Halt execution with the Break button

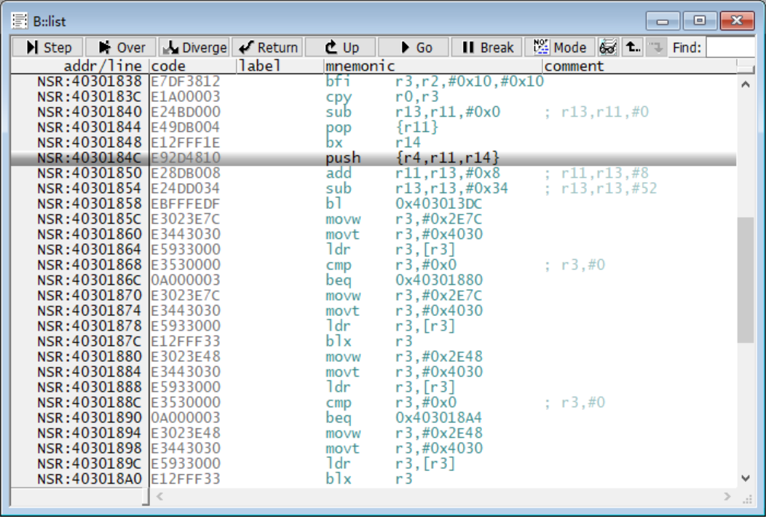coord(486,47)
